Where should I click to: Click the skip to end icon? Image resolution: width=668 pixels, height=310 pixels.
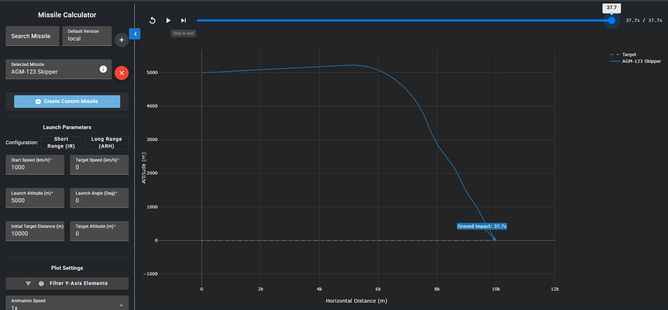point(184,21)
